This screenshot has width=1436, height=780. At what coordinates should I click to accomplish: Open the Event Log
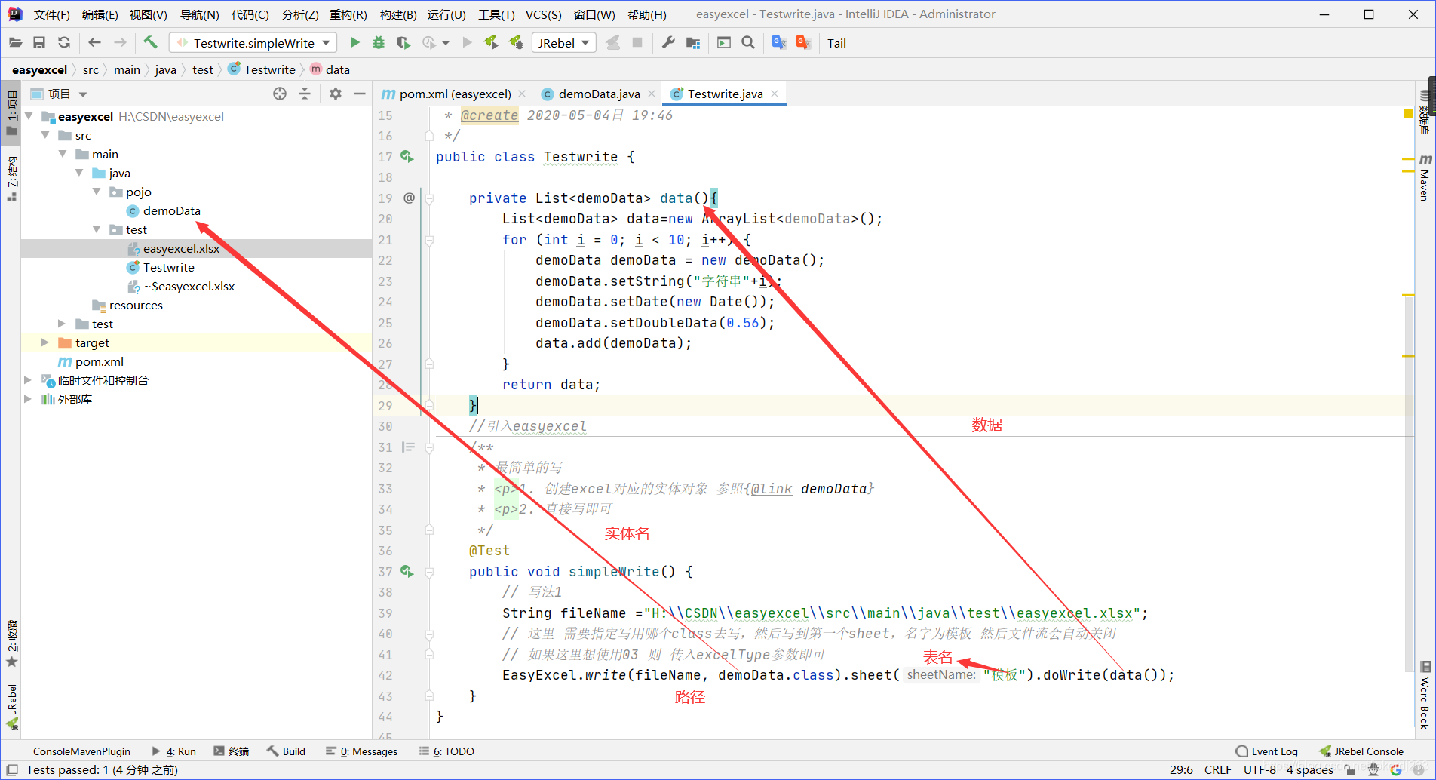point(1267,751)
